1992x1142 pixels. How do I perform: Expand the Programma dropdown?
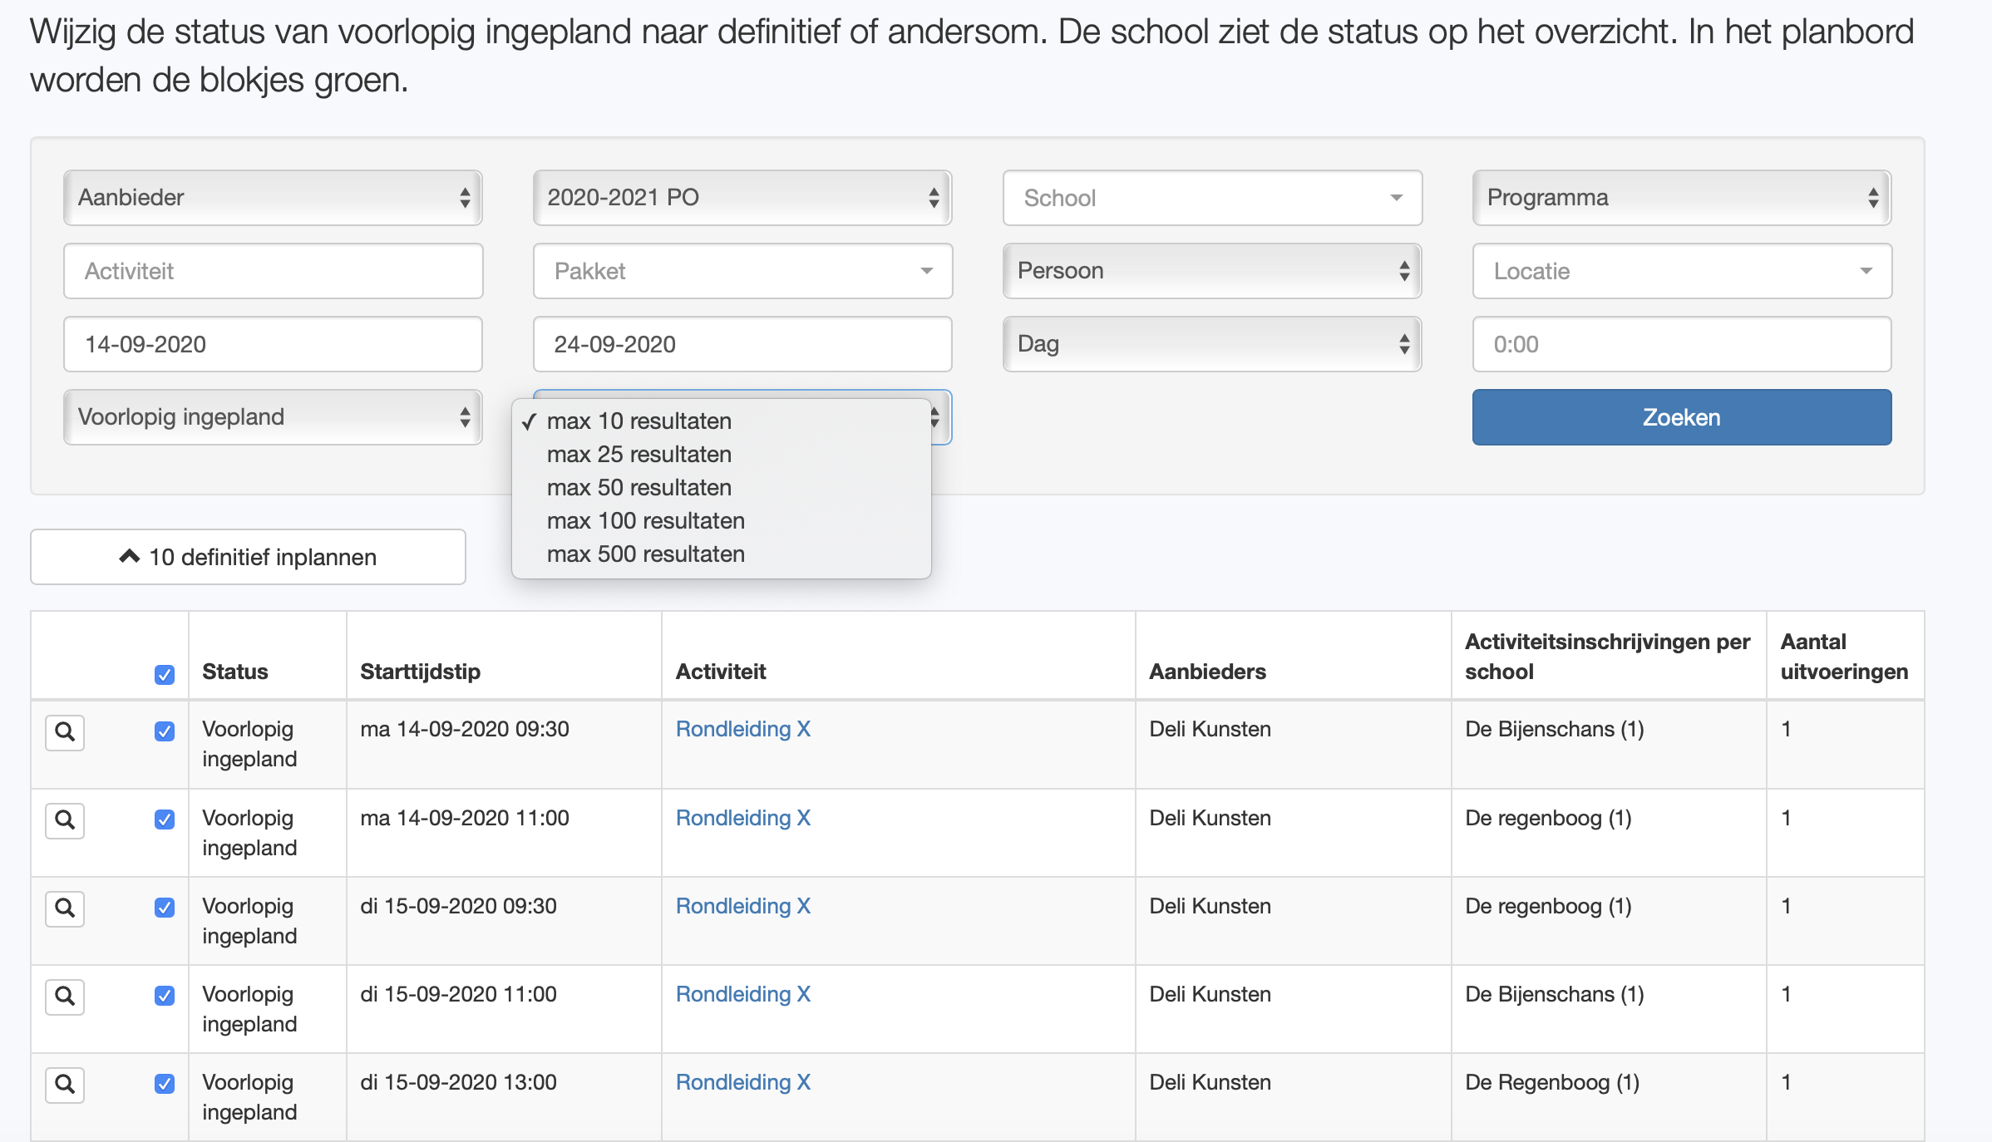point(1681,198)
